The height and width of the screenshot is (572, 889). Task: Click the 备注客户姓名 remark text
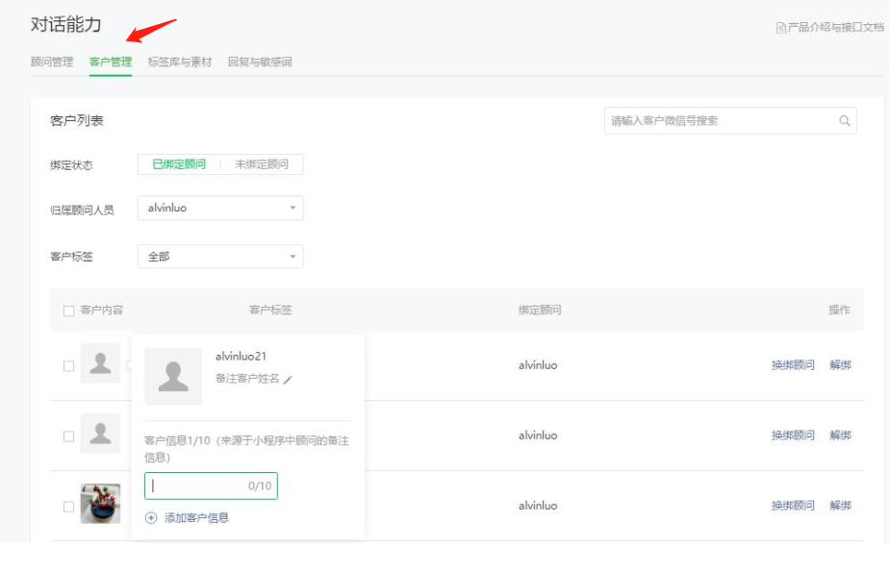click(247, 379)
